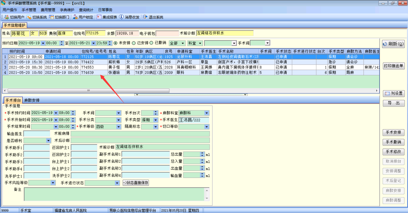This screenshot has height=213, width=408.
Task: Click the 切换用户 toolbar icon
Action: 7,17
